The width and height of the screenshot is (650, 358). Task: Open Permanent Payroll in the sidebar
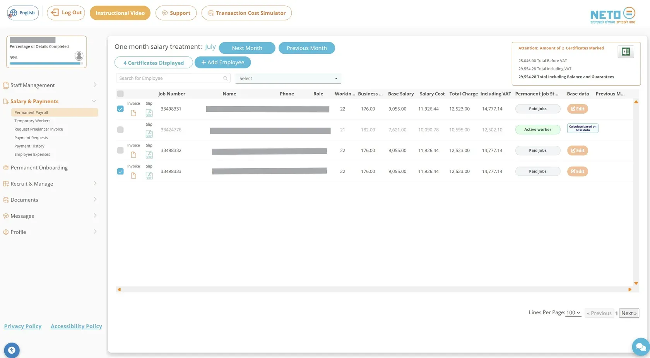pos(55,113)
